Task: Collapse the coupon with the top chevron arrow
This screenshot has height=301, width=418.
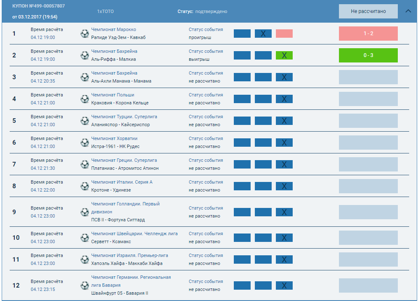Action: tap(408, 11)
